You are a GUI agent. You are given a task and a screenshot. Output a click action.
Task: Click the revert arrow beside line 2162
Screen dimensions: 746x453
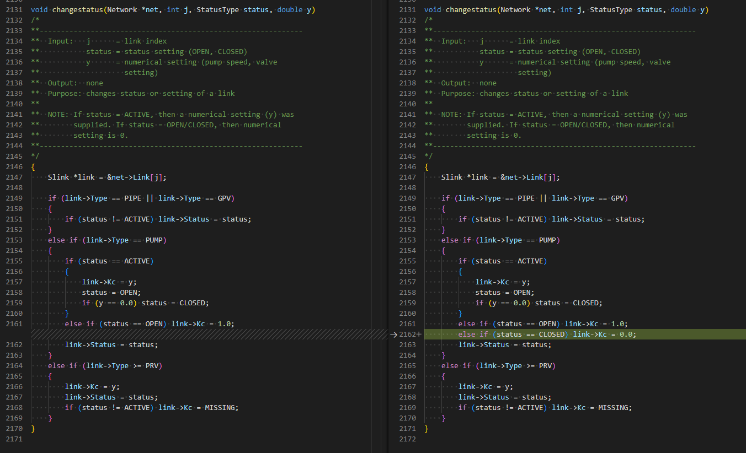tap(393, 334)
